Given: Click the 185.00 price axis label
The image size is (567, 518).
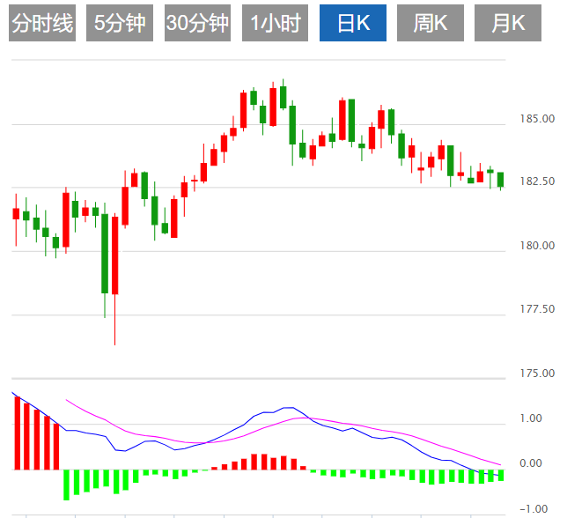Looking at the screenshot, I should click(x=537, y=119).
